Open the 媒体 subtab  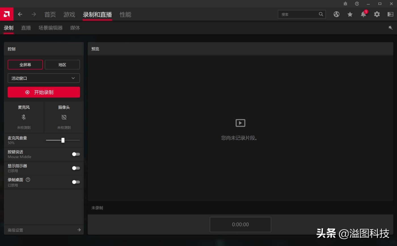tap(75, 27)
